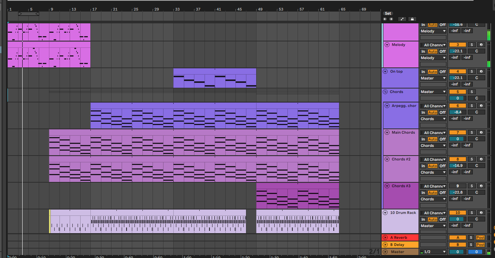The height and width of the screenshot is (258, 495).
Task: Arm the On top track for recording
Action: pos(481,71)
